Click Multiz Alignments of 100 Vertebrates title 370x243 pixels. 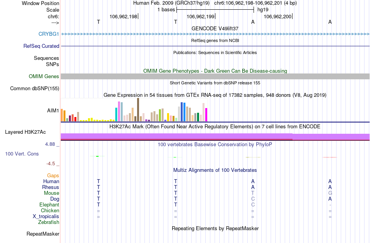(215, 170)
